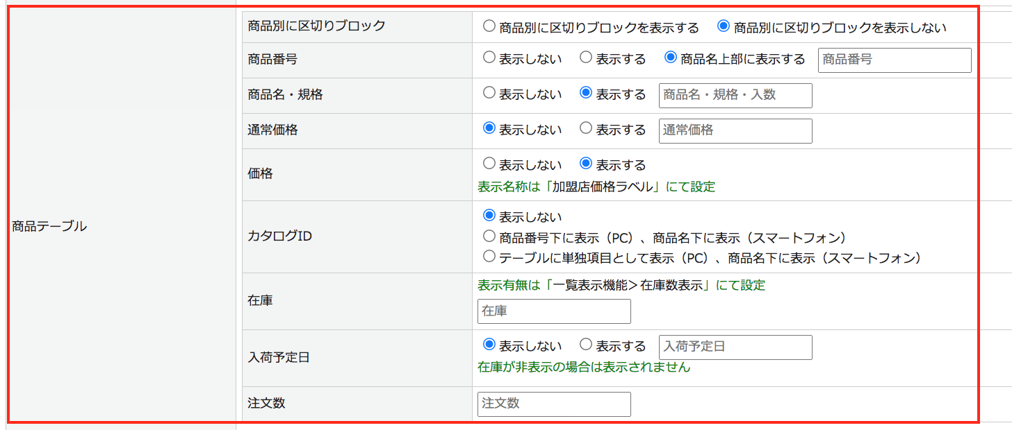1012x430 pixels.
Task: Select 商品番号下に表示（PC） catalog ID option
Action: pos(489,237)
